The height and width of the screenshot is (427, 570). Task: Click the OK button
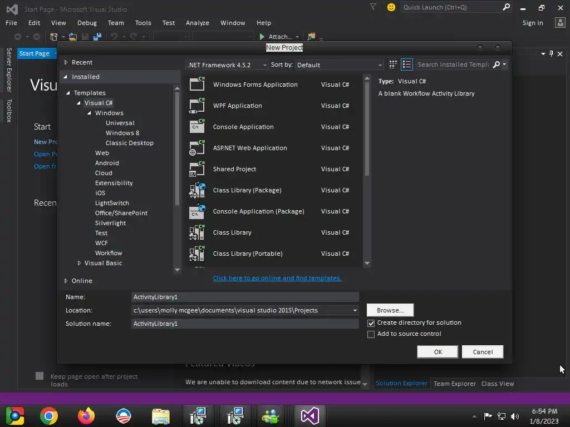[438, 352]
